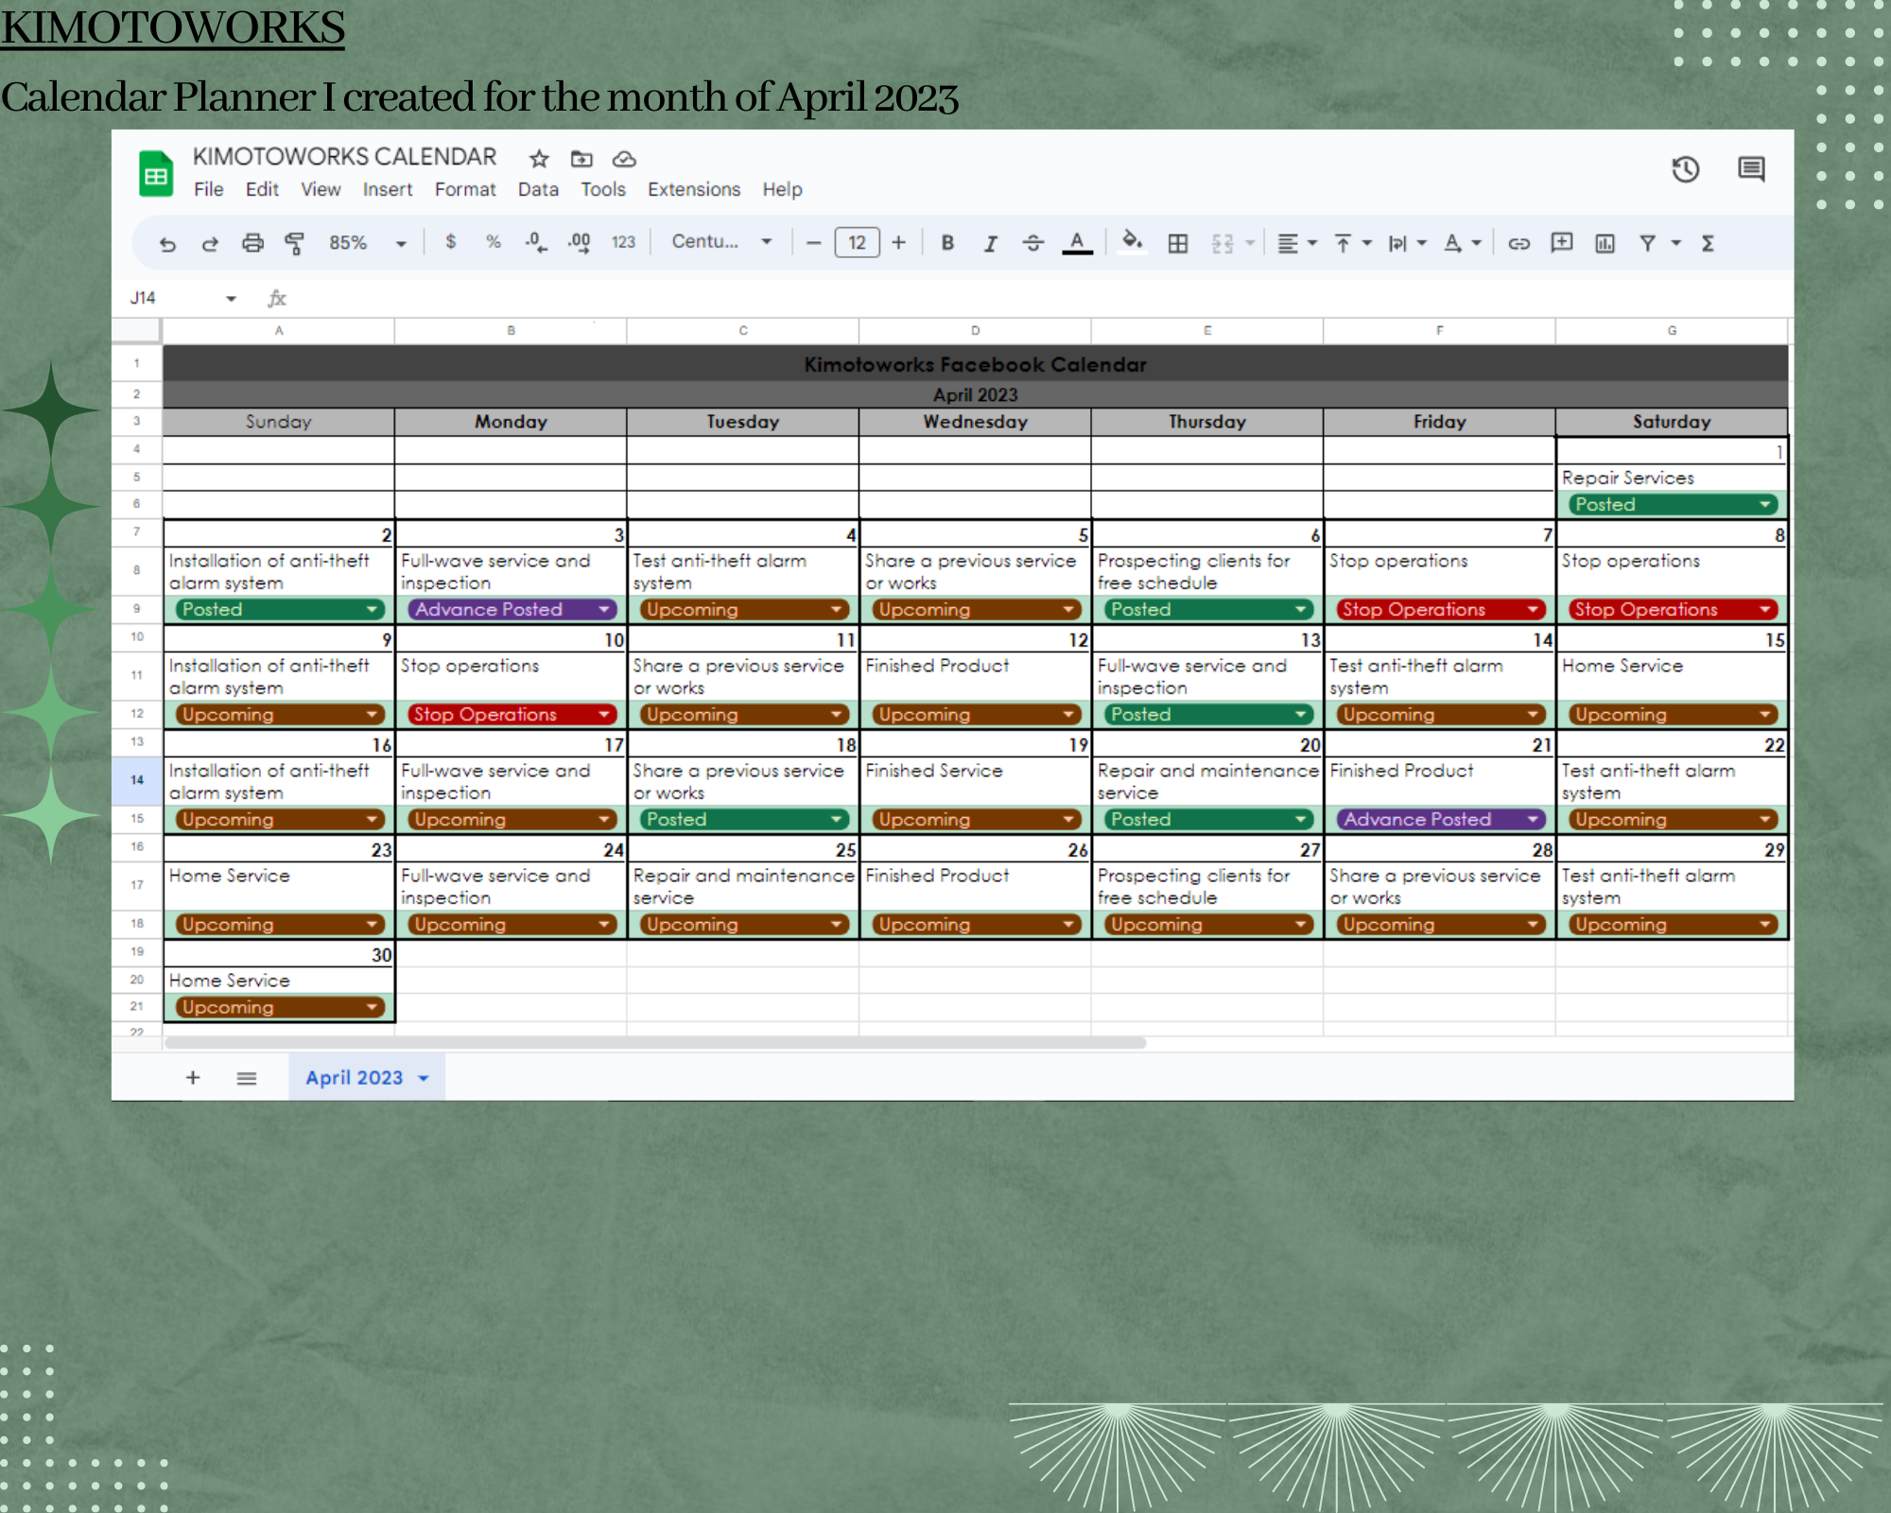Image resolution: width=1891 pixels, height=1513 pixels.
Task: Select column A header
Action: (x=279, y=331)
